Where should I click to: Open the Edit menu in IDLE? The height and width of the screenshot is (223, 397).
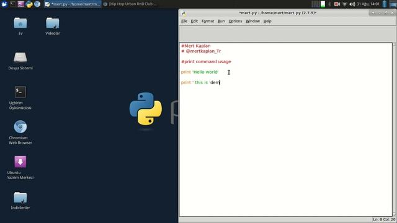coord(194,21)
